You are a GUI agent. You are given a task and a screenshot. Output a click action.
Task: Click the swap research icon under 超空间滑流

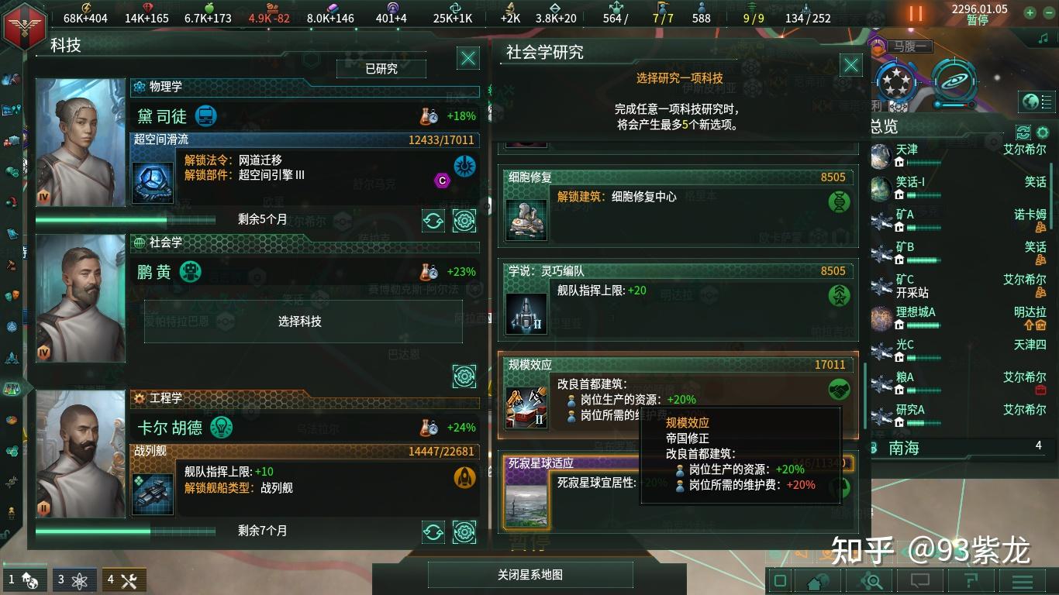433,221
